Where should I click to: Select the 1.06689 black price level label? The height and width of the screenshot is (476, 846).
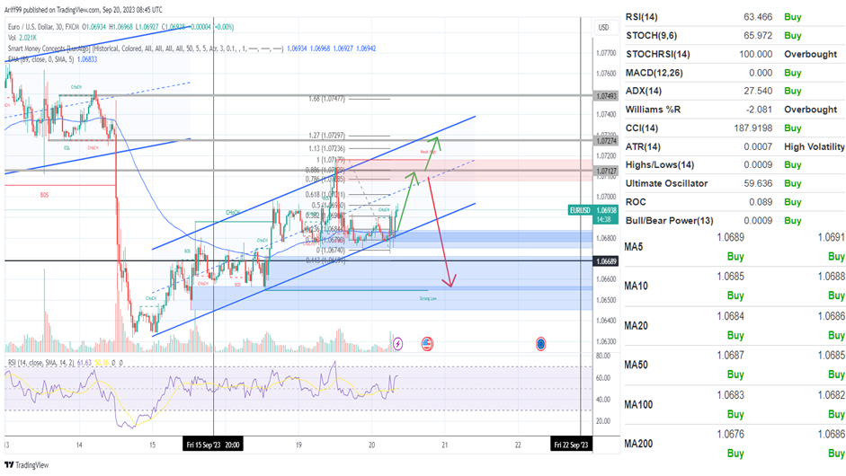(604, 261)
